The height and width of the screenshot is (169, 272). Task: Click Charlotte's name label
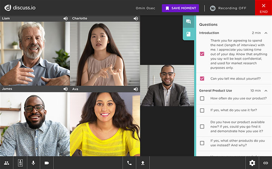(x=79, y=18)
